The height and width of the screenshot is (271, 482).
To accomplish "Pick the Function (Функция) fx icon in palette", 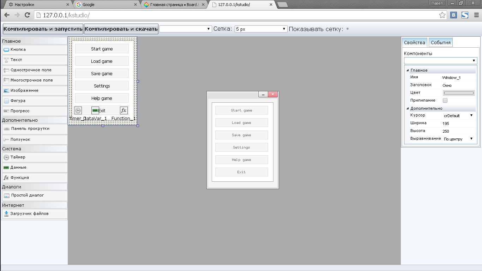I will pos(6,178).
